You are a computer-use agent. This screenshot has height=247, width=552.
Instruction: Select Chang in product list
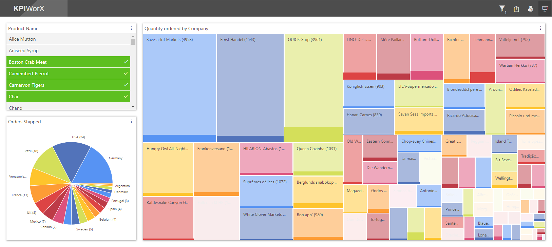click(68, 107)
